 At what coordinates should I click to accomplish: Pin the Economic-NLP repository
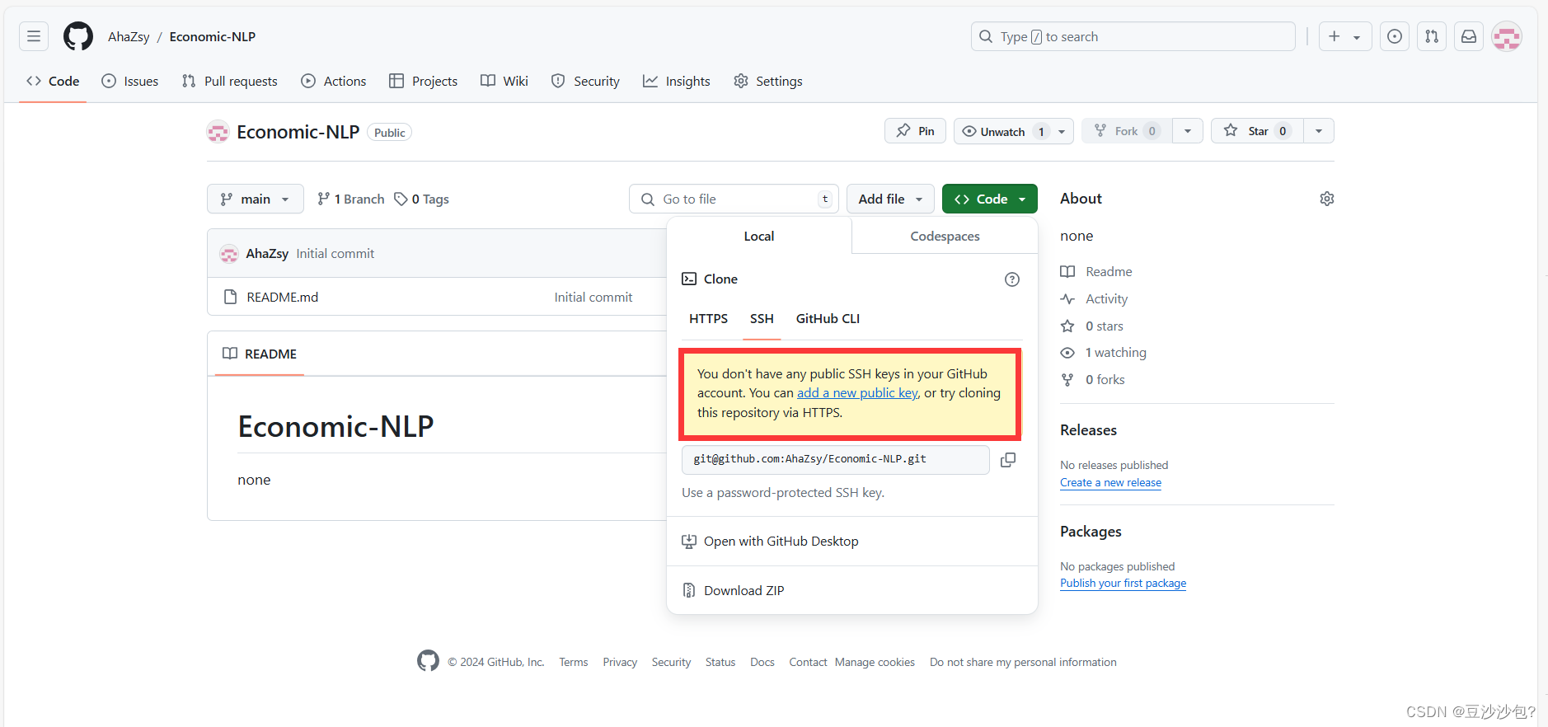point(915,131)
